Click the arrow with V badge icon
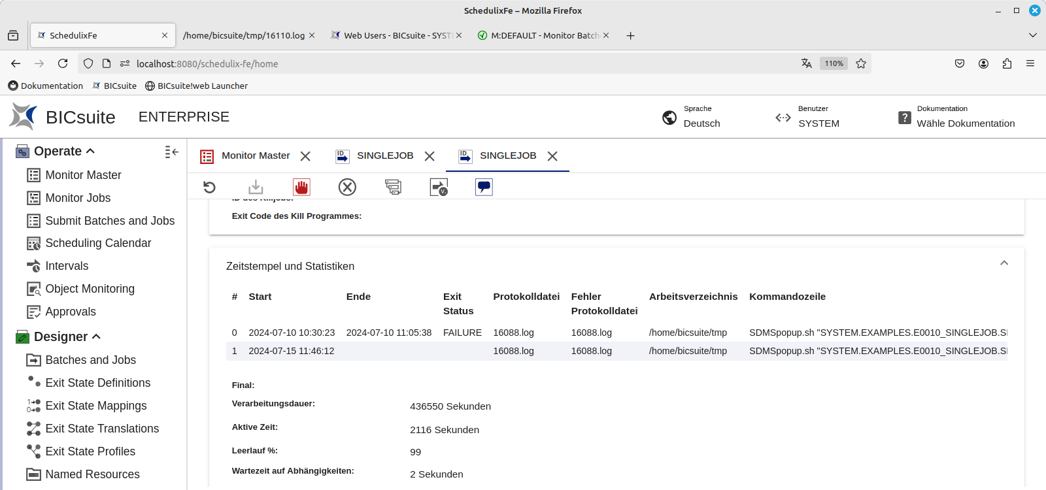 439,188
